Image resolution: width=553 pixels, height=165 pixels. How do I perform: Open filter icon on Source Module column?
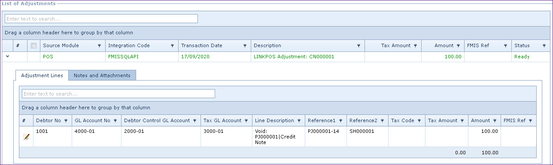click(99, 46)
